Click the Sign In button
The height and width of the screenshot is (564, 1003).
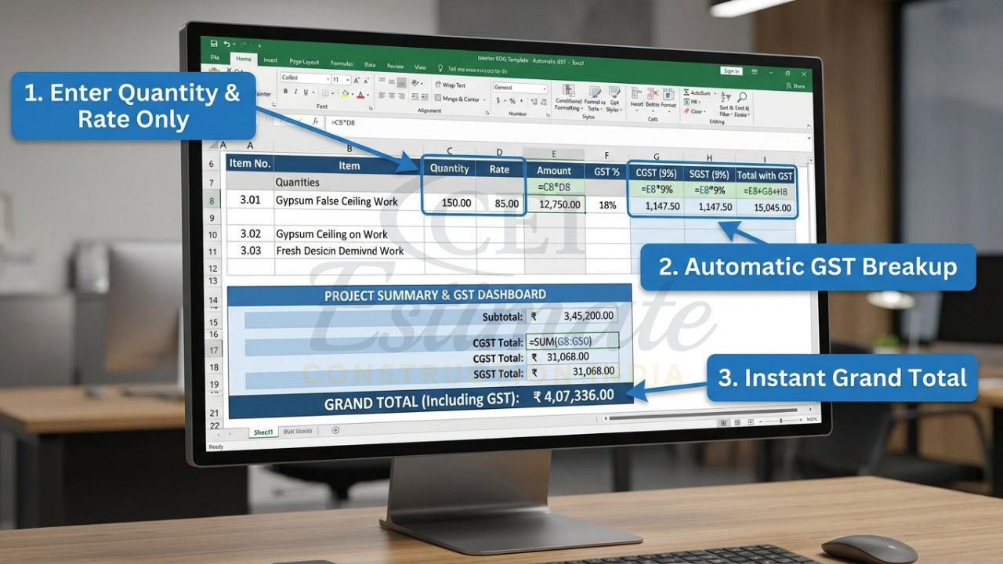click(x=731, y=71)
